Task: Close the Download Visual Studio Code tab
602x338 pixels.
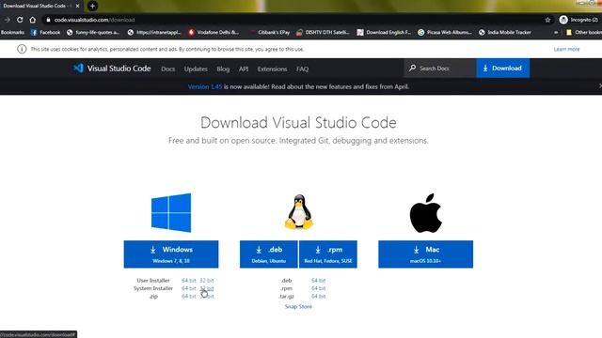Action: coord(77,6)
